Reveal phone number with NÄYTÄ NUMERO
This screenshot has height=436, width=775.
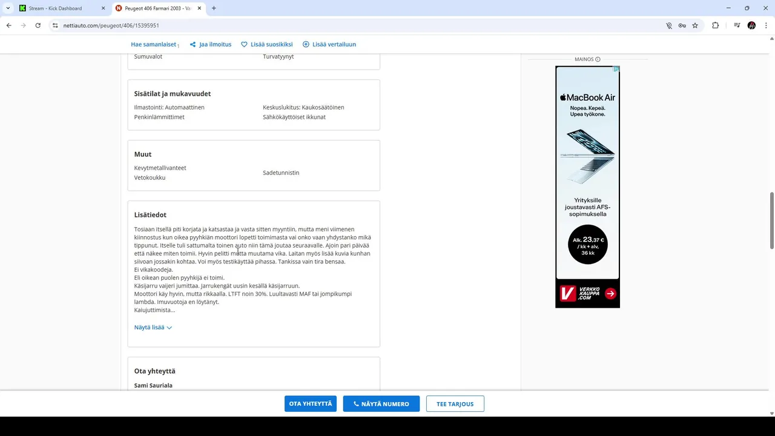pyautogui.click(x=381, y=404)
